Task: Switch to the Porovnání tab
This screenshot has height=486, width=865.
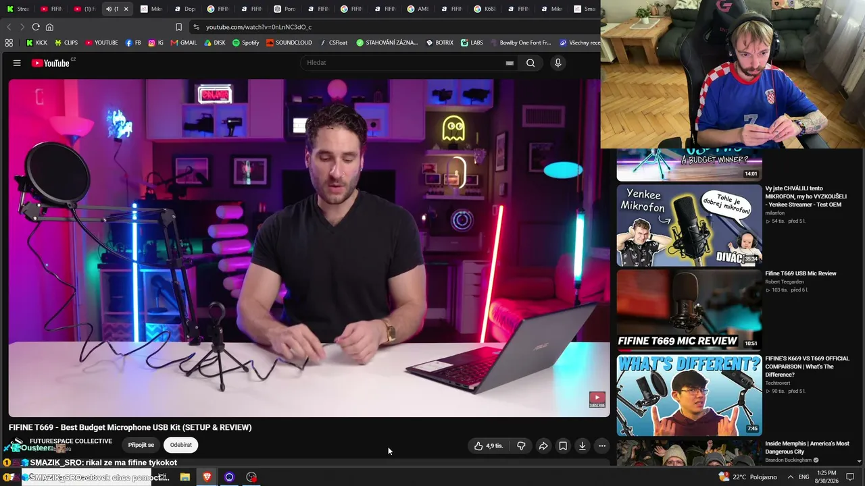Action: 285,9
